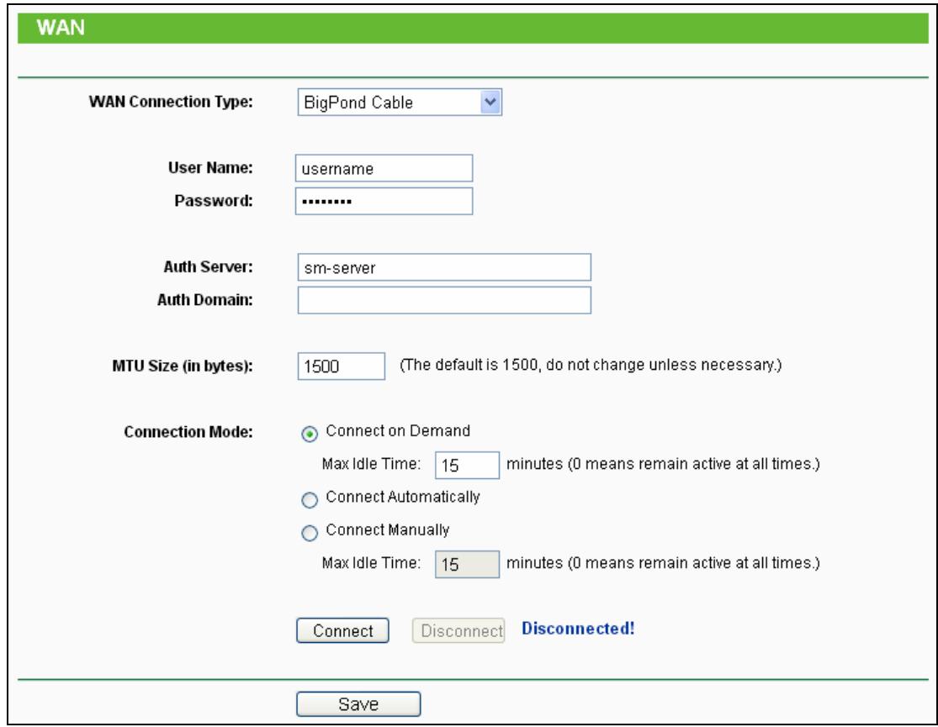The width and height of the screenshot is (938, 727).
Task: Click the MTU default 1500 hint text
Action: [x=591, y=365]
